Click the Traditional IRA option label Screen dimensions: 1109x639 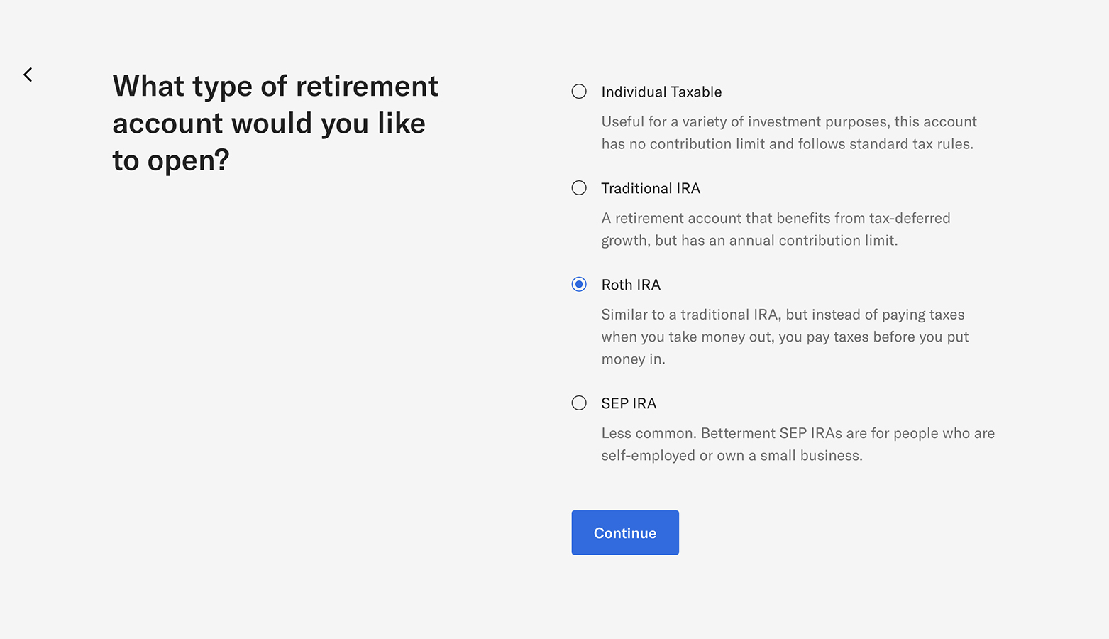(651, 188)
